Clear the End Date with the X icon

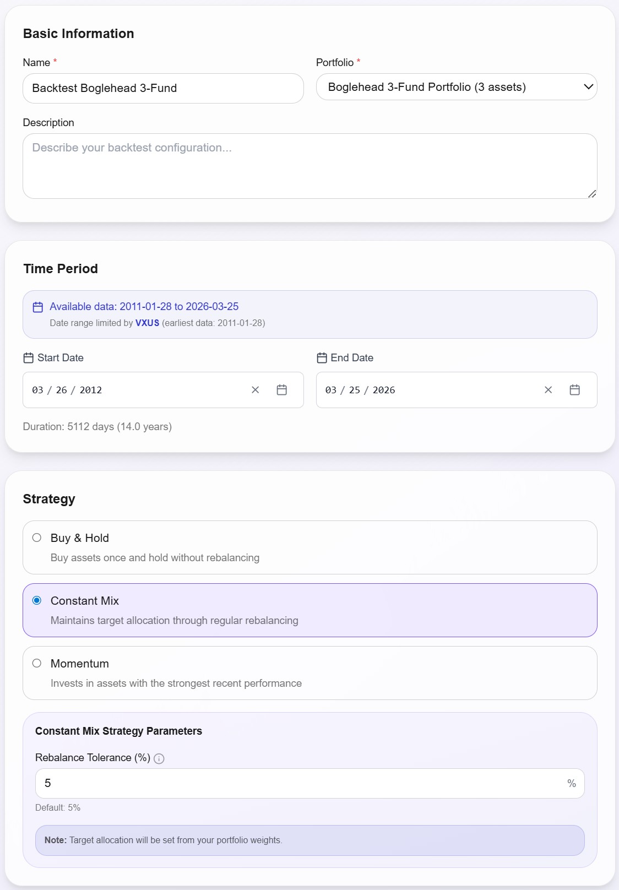549,390
